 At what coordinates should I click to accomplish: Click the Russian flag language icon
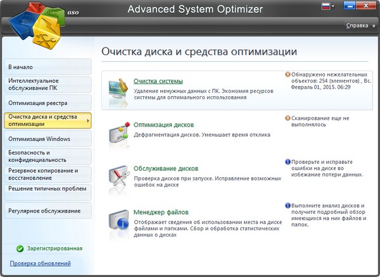point(324,8)
